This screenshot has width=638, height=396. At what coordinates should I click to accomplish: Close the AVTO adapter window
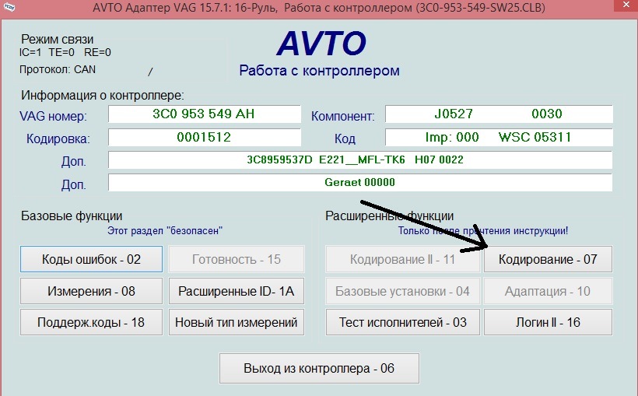pyautogui.click(x=626, y=5)
